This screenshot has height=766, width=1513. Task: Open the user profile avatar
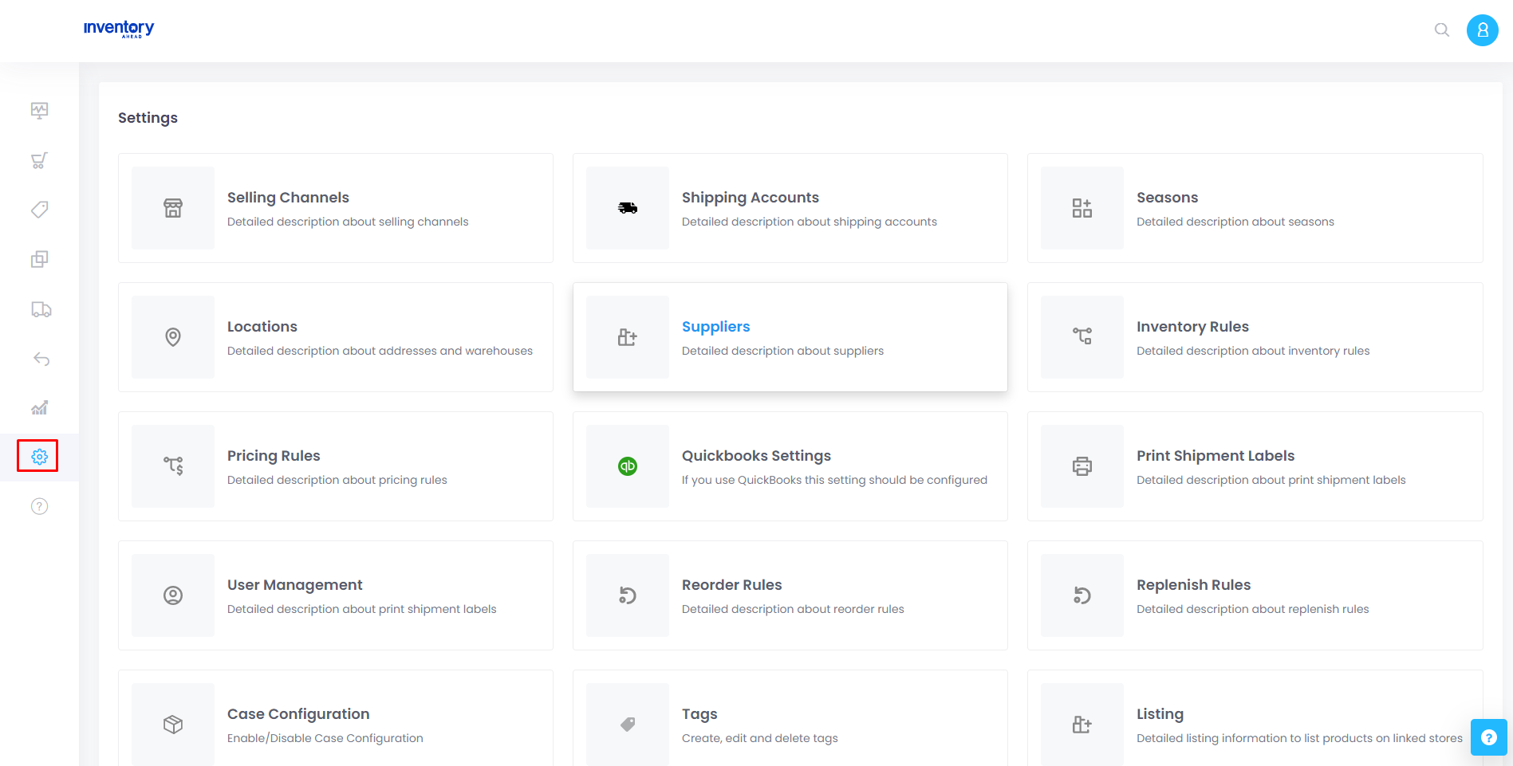click(1482, 30)
